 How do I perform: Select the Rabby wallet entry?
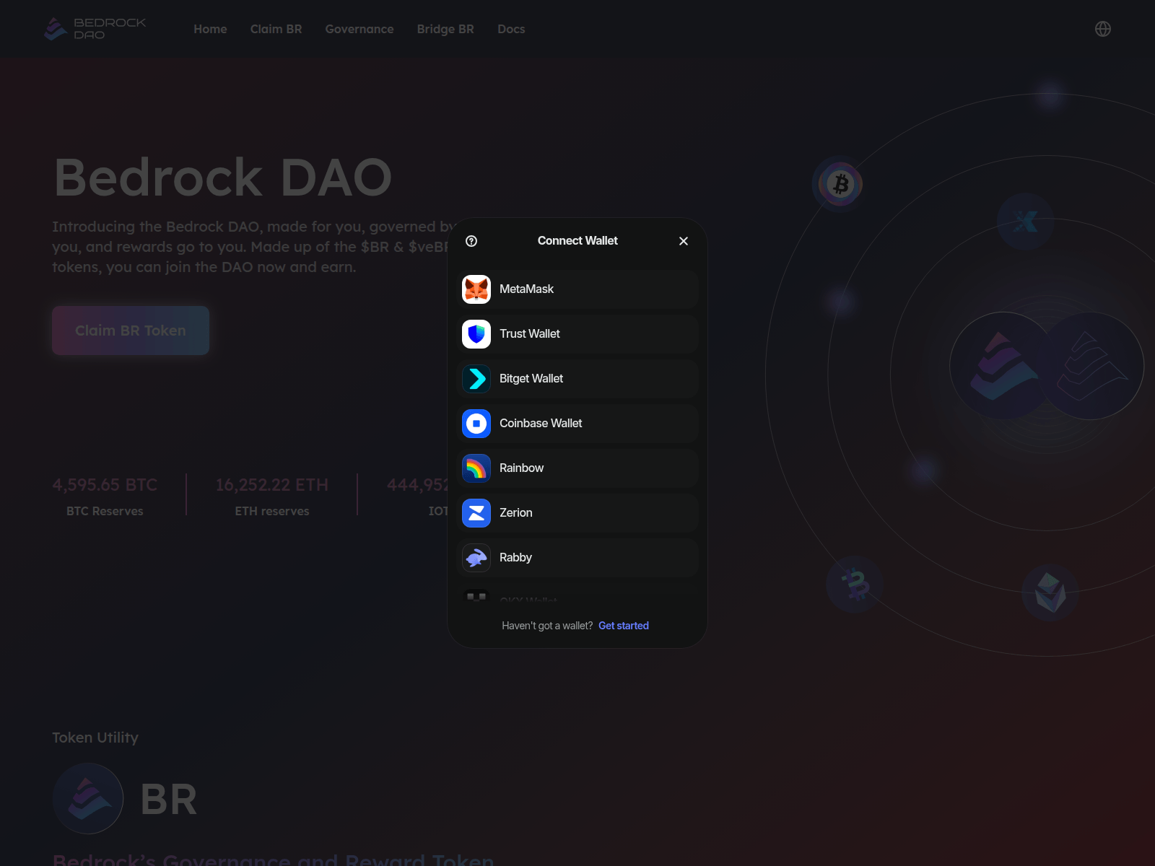tap(577, 558)
